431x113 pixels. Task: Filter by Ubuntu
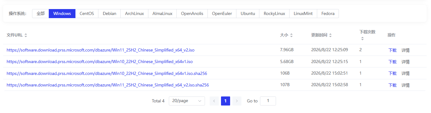pos(248,13)
